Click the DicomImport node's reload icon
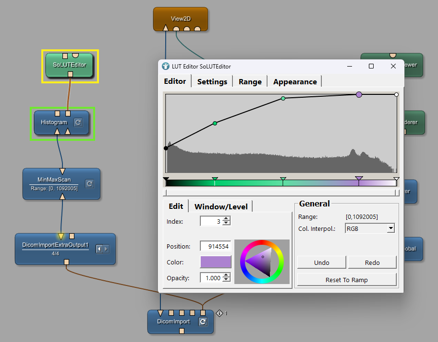This screenshot has width=438, height=342. point(203,322)
